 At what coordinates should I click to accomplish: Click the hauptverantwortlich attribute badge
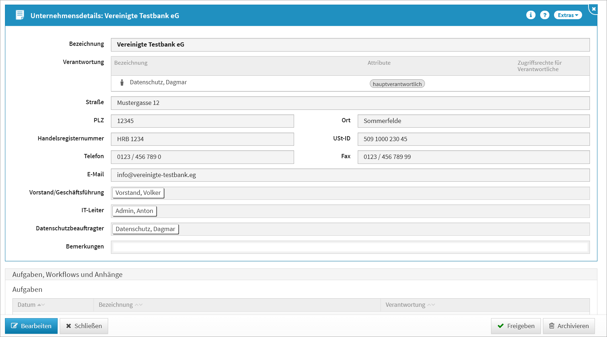397,84
